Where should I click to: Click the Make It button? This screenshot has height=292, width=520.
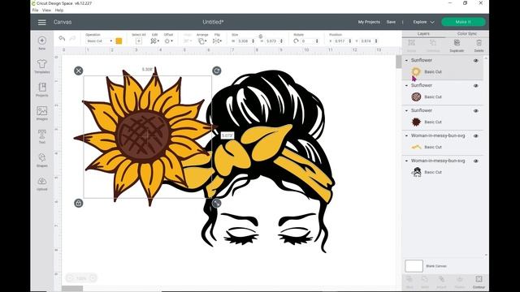click(x=463, y=22)
